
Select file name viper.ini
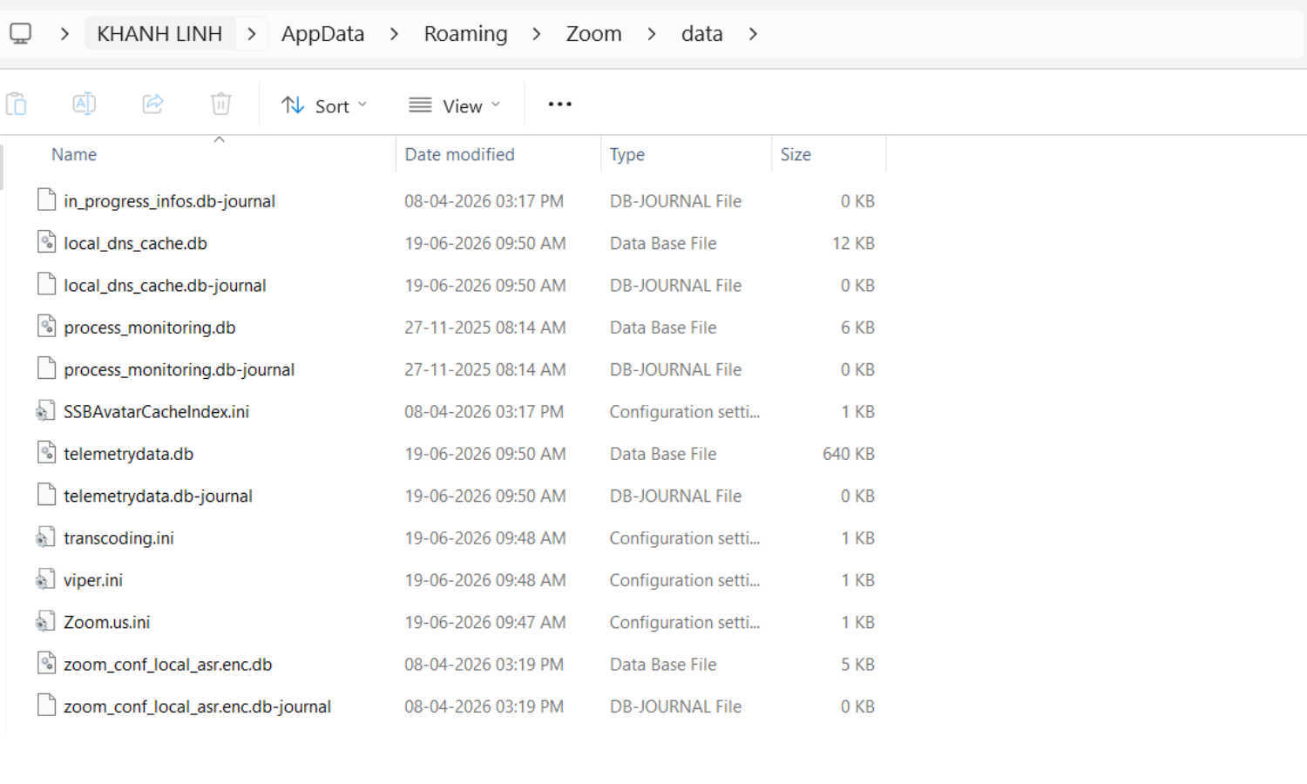click(92, 580)
